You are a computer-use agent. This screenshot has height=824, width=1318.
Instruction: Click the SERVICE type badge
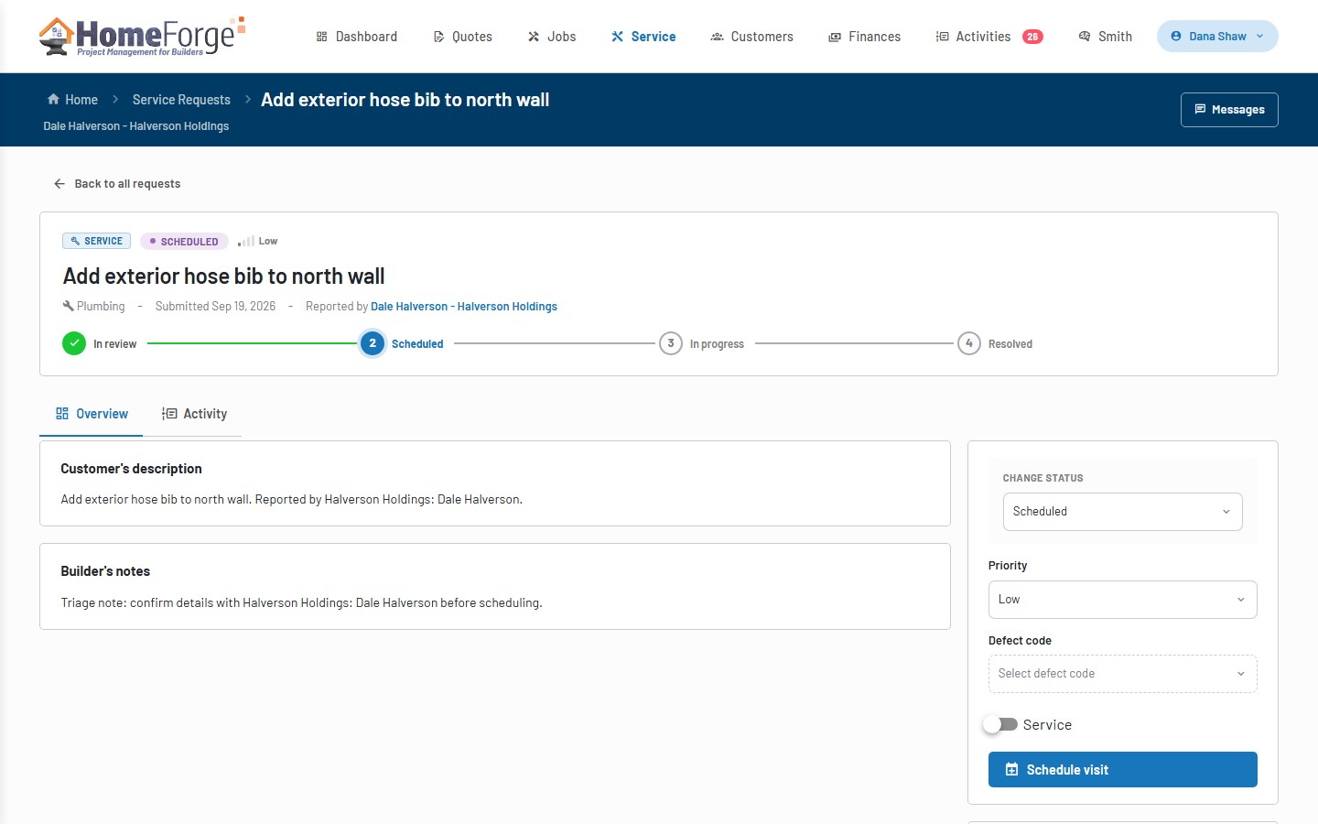(x=97, y=241)
